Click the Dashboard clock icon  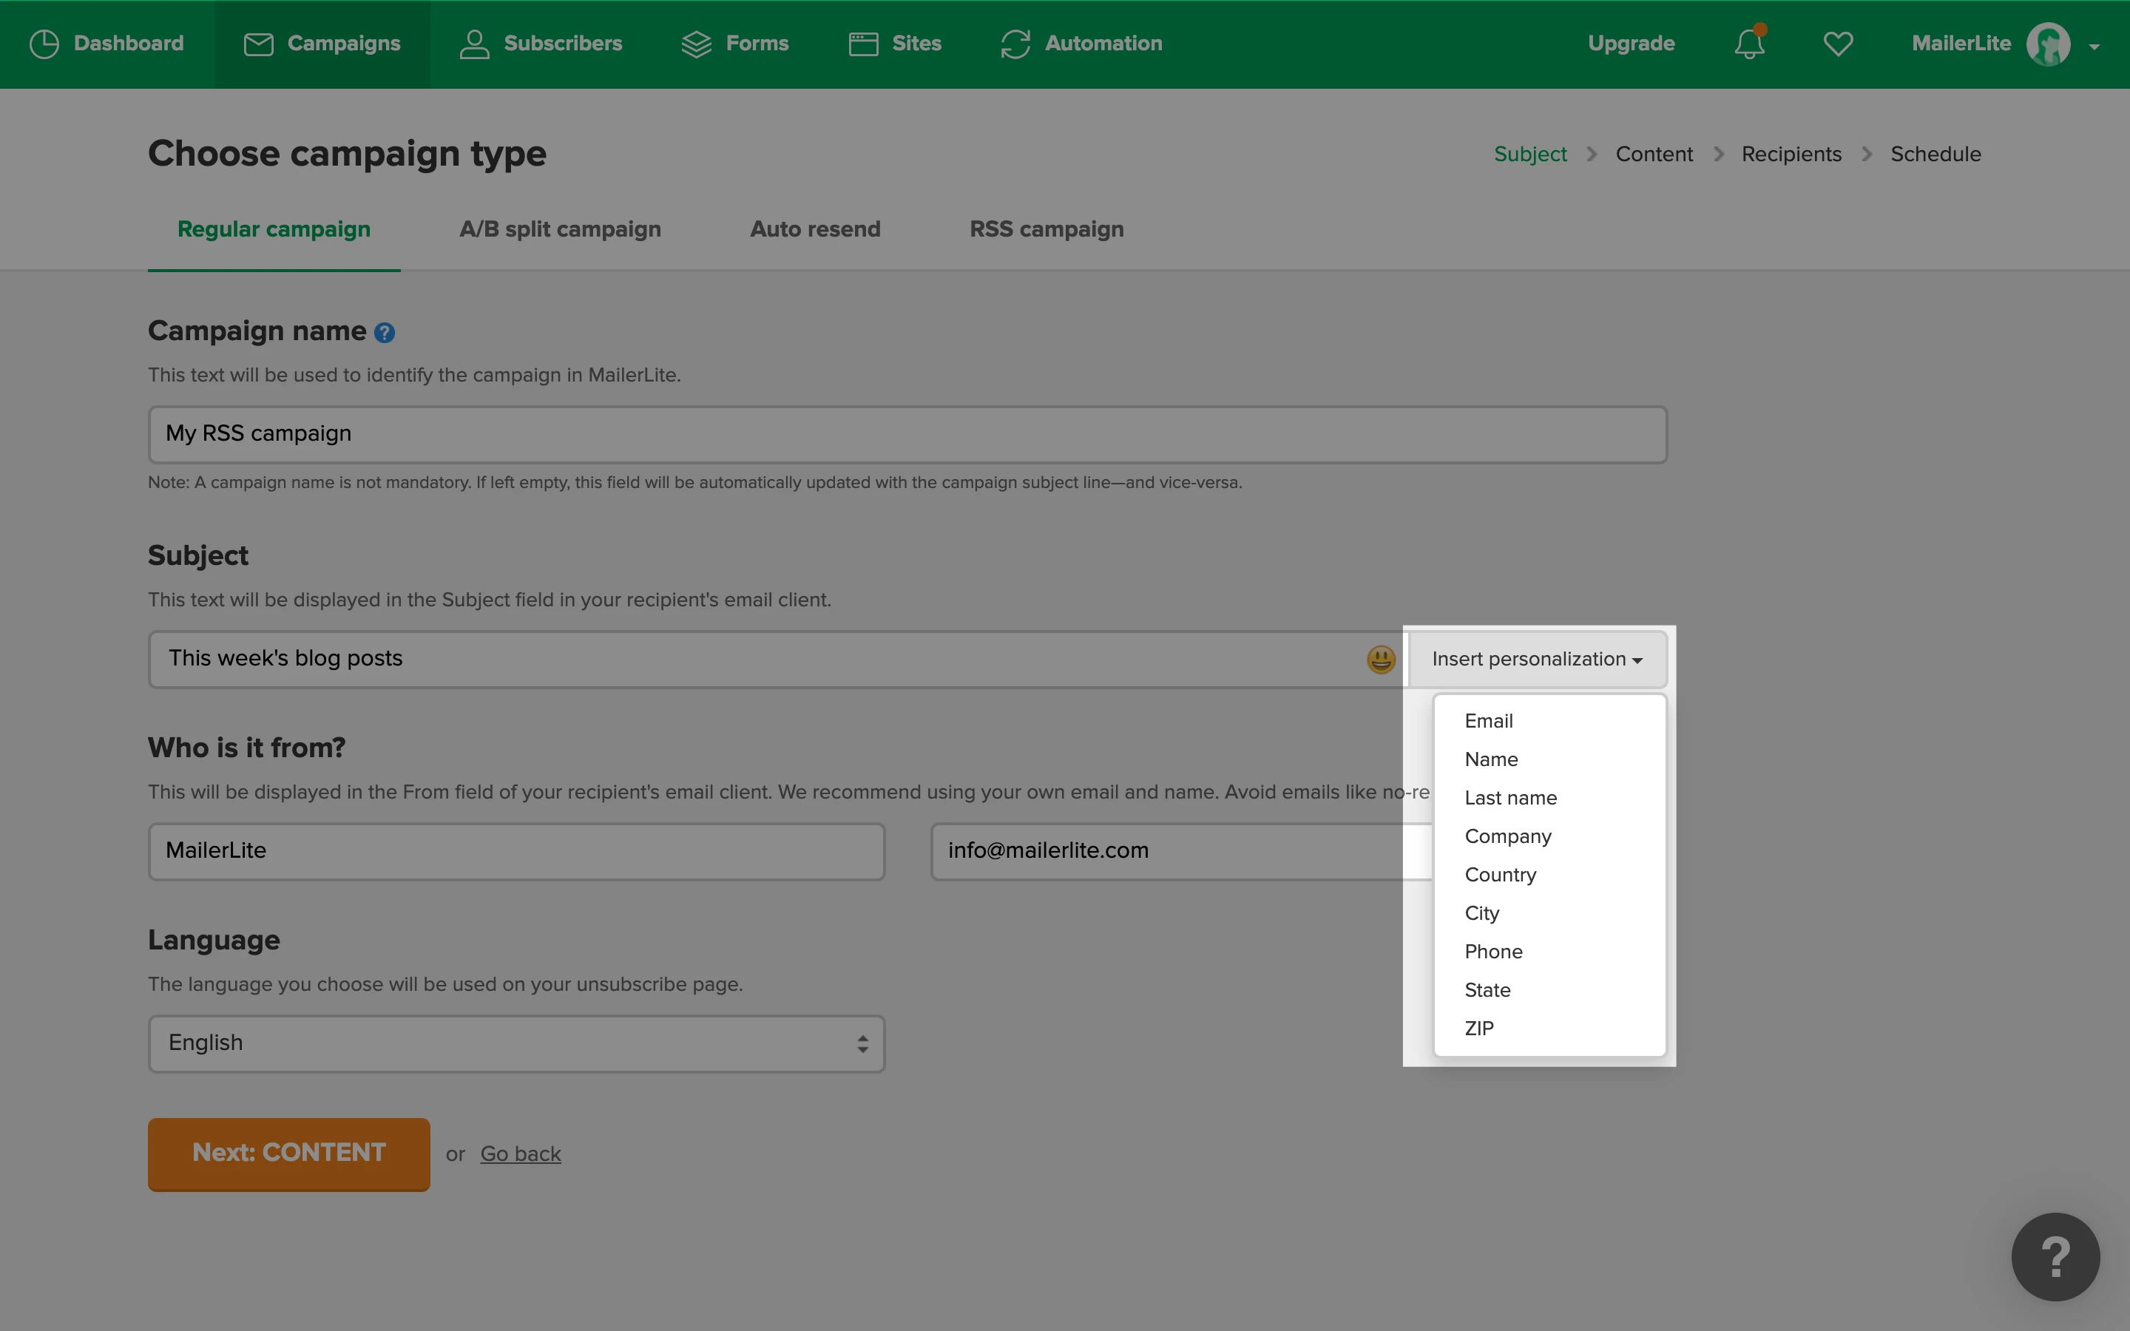pos(44,44)
